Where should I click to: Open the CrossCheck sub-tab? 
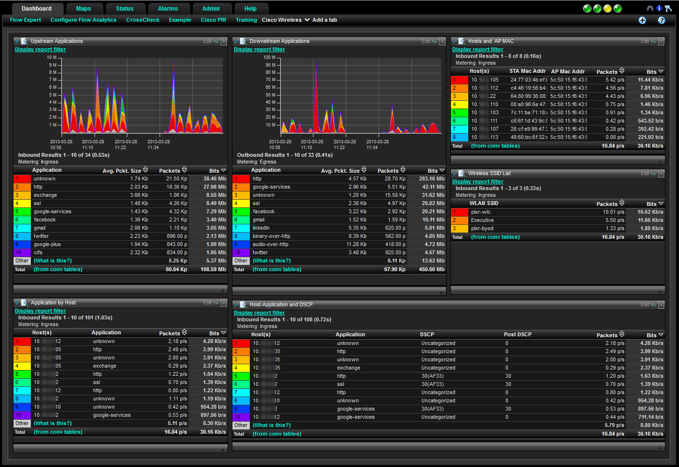143,20
